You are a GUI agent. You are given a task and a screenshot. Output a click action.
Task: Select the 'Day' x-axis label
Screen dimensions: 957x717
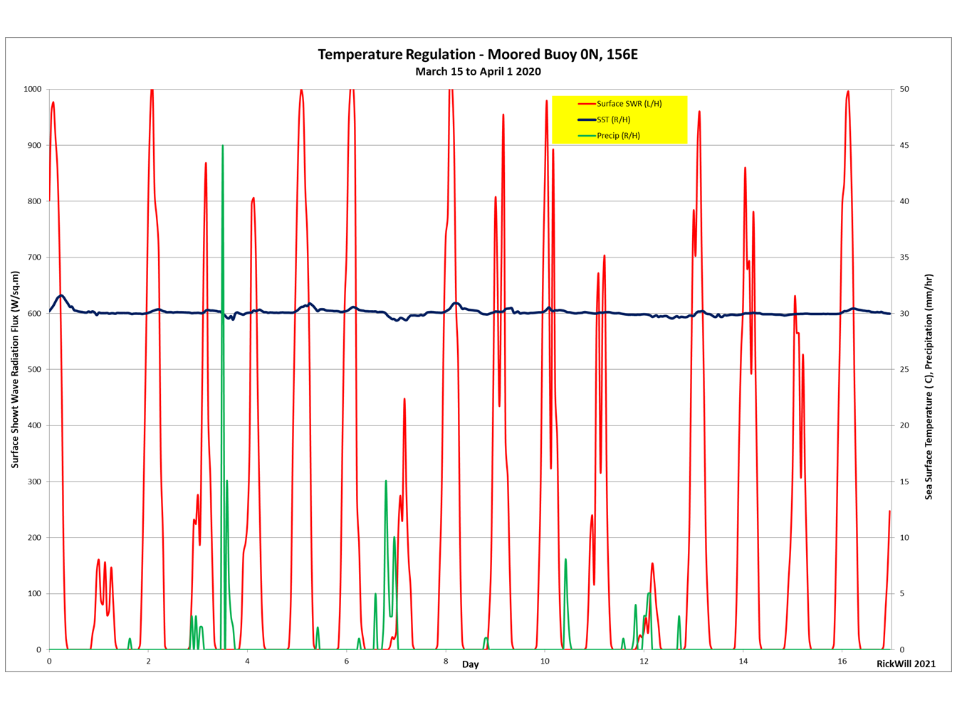(x=470, y=664)
